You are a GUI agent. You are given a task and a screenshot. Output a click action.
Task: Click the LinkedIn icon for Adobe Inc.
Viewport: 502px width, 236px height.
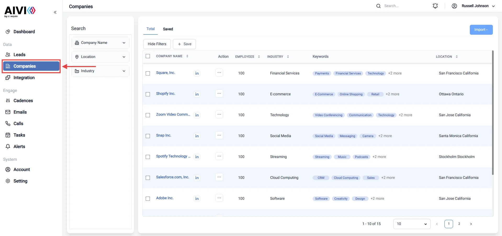(x=197, y=198)
